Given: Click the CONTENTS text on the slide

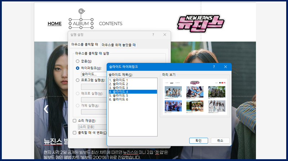Looking at the screenshot, I should point(111,24).
